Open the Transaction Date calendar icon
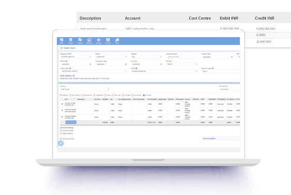Screen dimensions: 291x195 point(126,64)
